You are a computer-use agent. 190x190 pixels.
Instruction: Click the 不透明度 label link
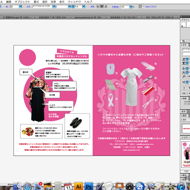[x=116, y=7]
